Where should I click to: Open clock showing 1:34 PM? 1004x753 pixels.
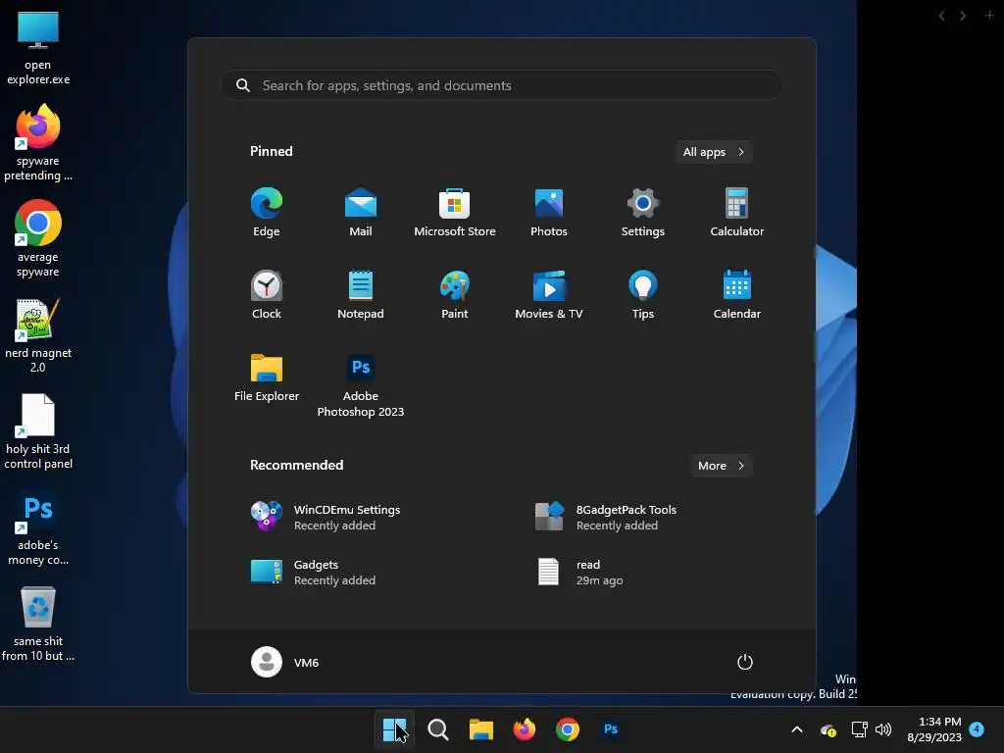point(934,729)
